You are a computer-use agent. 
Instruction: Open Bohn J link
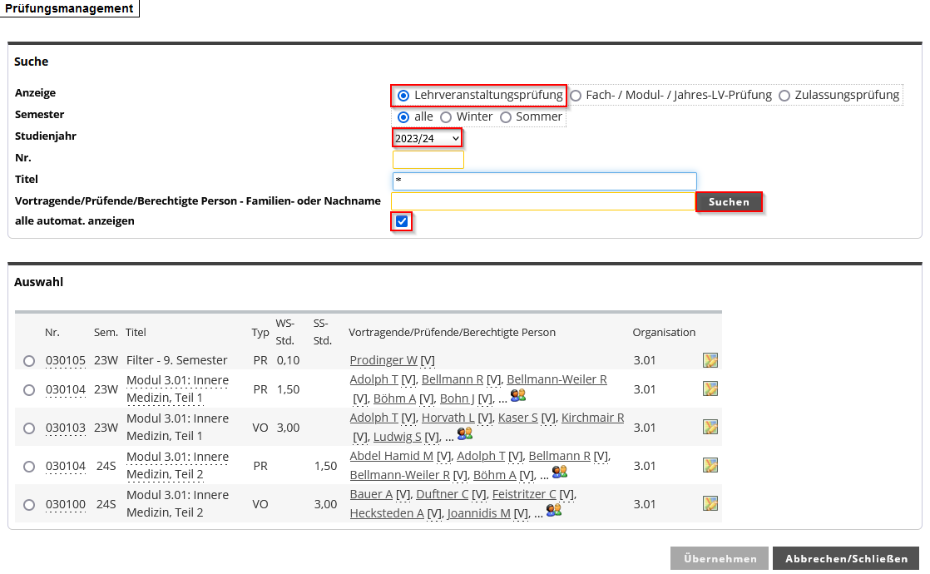pos(457,398)
